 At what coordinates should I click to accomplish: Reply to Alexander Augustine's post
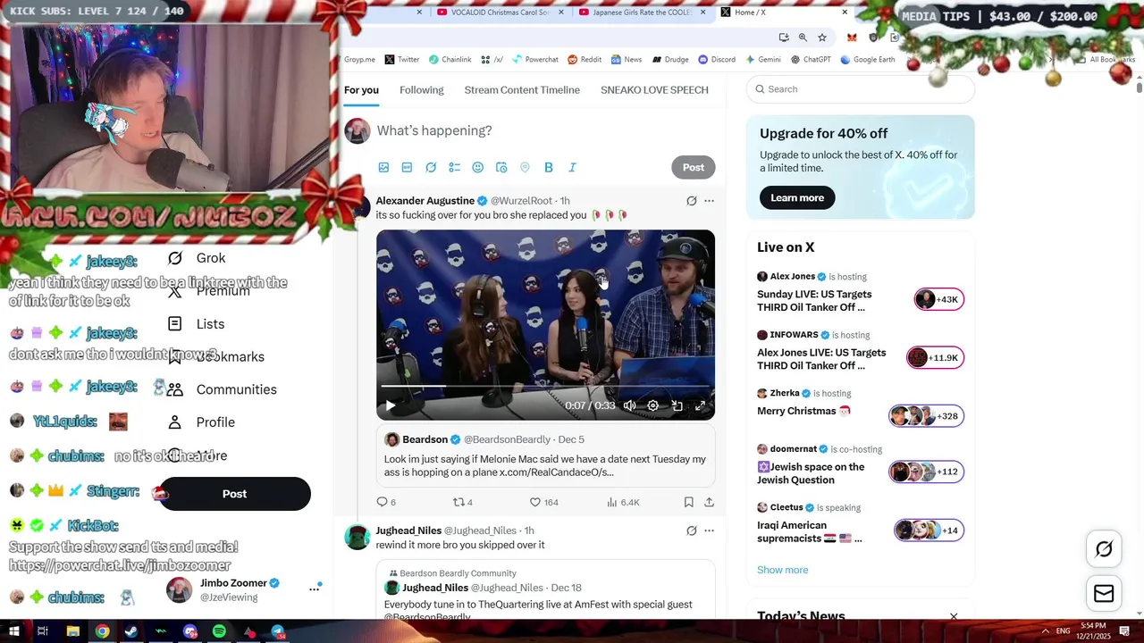[x=385, y=502]
